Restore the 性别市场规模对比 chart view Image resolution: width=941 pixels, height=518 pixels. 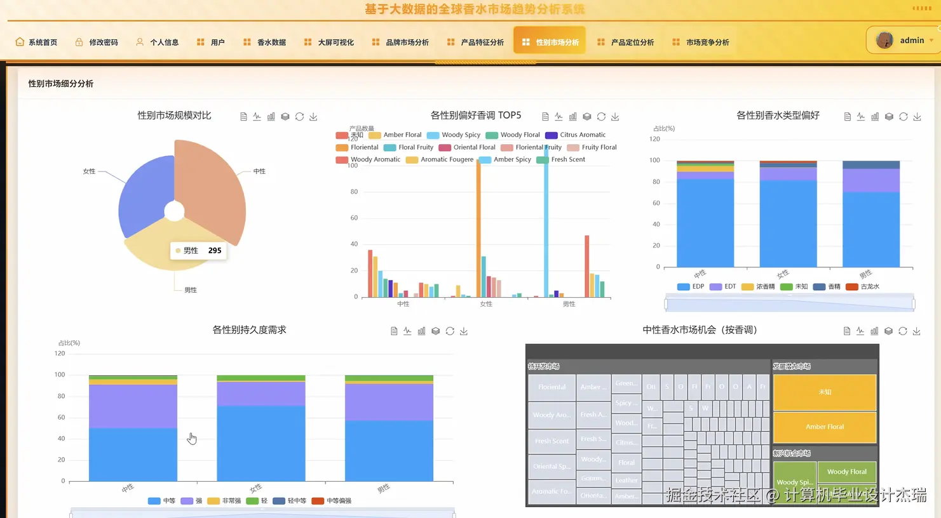[x=299, y=116]
